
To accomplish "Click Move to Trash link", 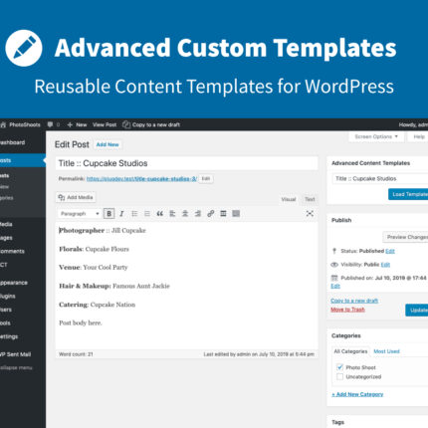I will 347,310.
